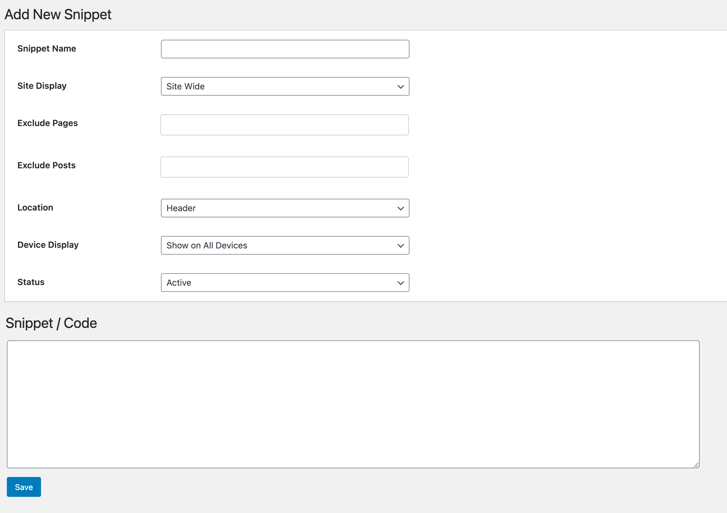Click into the Exclude Pages field
The height and width of the screenshot is (513, 727).
(x=284, y=125)
